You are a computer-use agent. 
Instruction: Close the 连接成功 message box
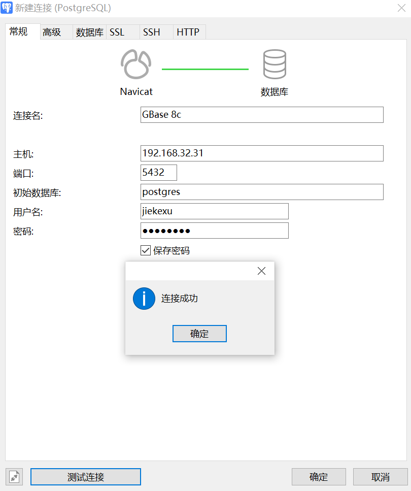click(261, 271)
